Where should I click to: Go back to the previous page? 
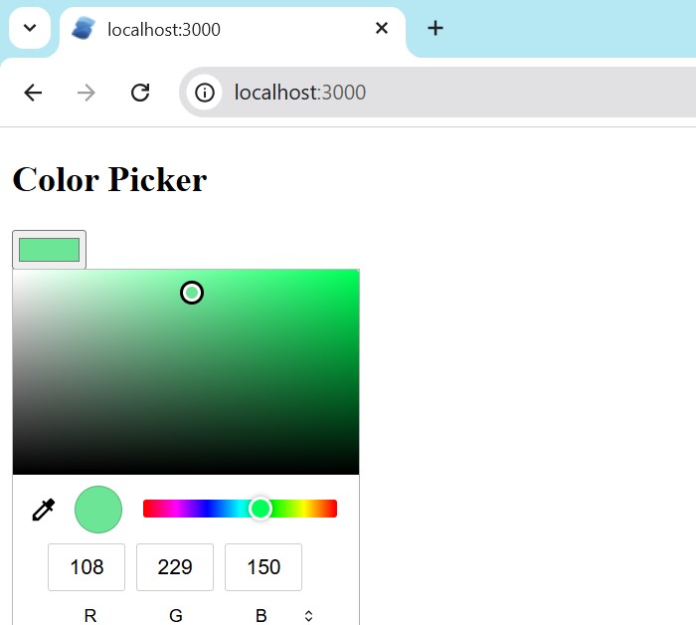click(x=33, y=93)
